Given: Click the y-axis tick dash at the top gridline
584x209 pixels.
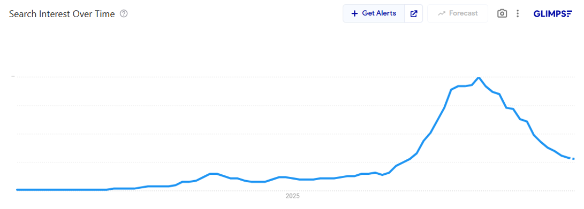Looking at the screenshot, I should tap(13, 76).
